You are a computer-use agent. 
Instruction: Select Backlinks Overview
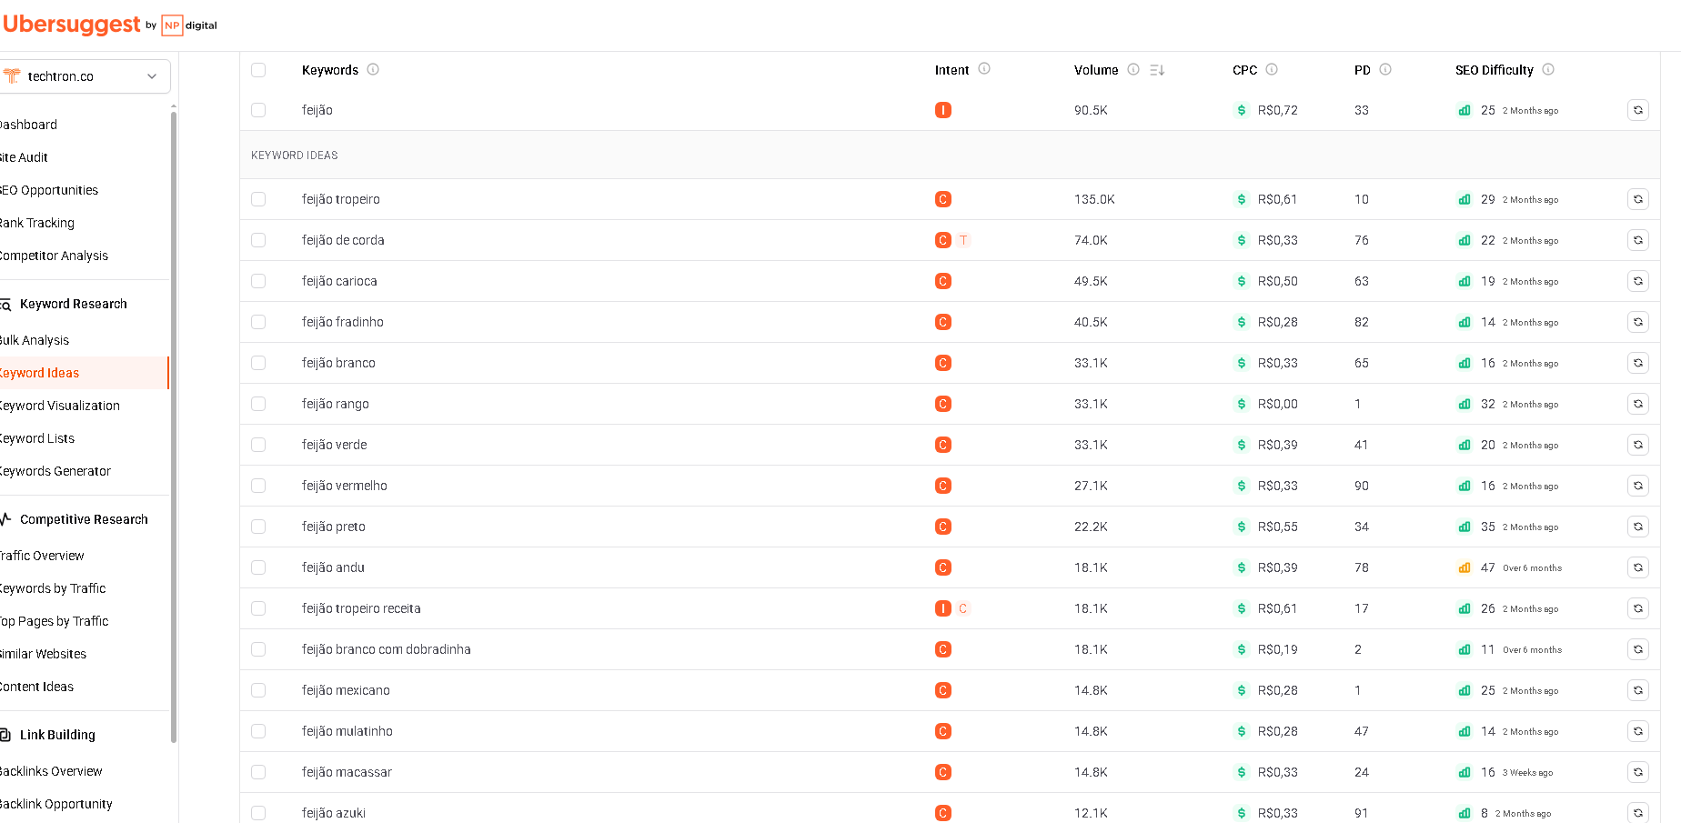click(x=51, y=771)
